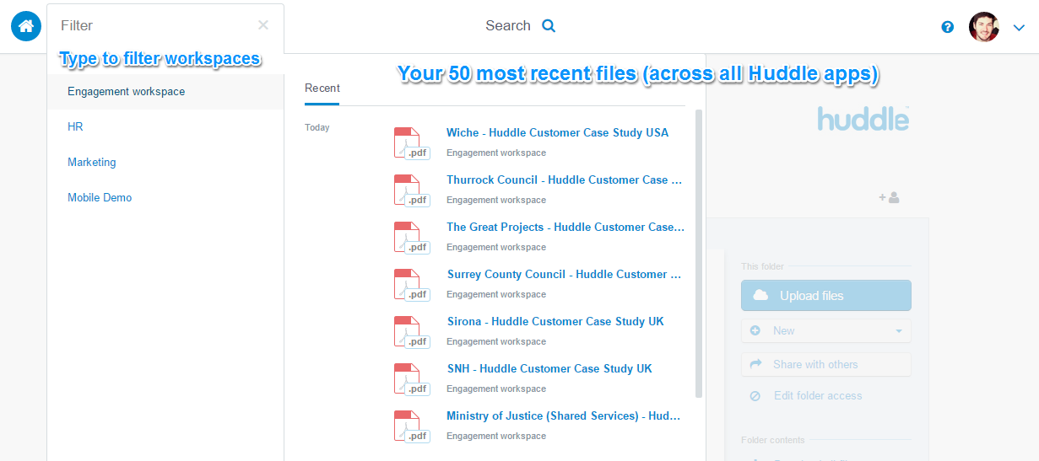Click Engagement workspace under the SNH file

496,389
